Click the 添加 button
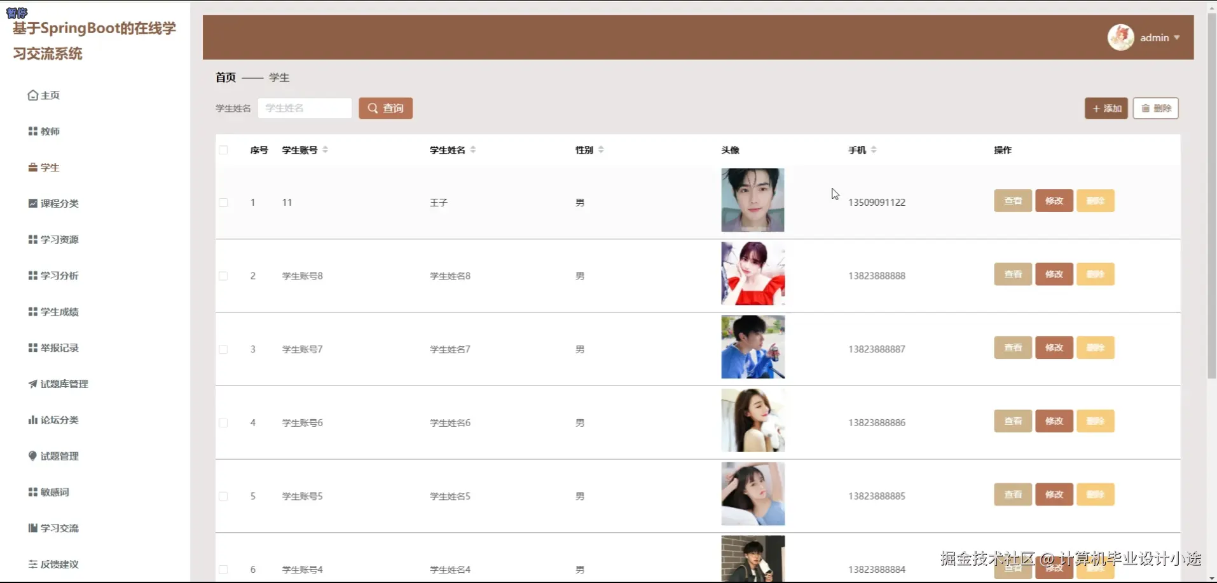 tap(1106, 109)
